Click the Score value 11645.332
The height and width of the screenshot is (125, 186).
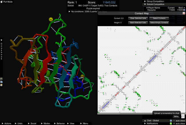tap(109, 2)
